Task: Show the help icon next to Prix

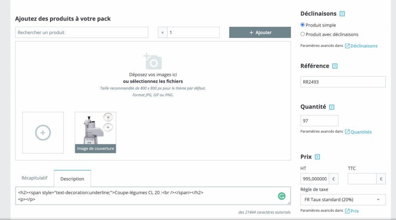Action: click(x=317, y=157)
